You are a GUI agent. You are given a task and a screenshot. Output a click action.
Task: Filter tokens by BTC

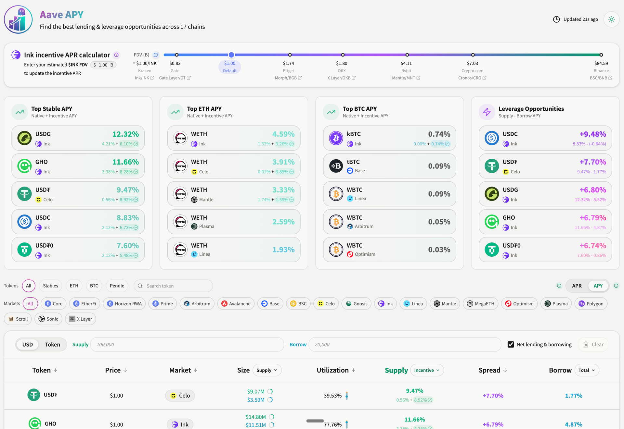(94, 286)
